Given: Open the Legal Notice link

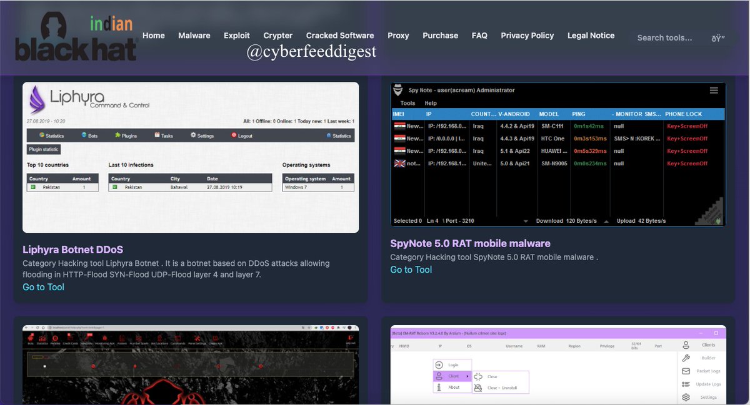Looking at the screenshot, I should tap(591, 36).
